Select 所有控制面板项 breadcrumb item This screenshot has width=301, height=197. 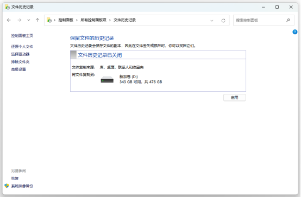[x=93, y=20]
